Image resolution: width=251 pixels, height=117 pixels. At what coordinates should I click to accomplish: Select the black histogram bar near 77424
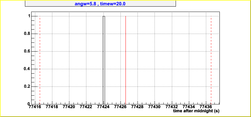104,60
